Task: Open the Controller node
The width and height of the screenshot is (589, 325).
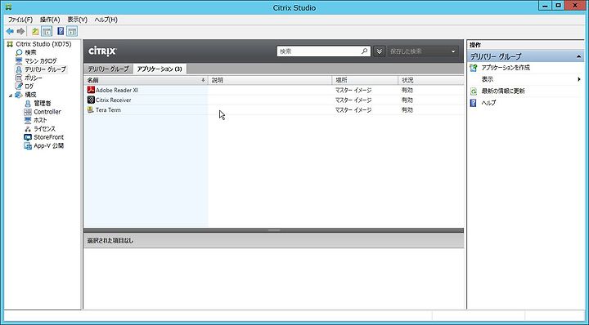Action: (47, 112)
